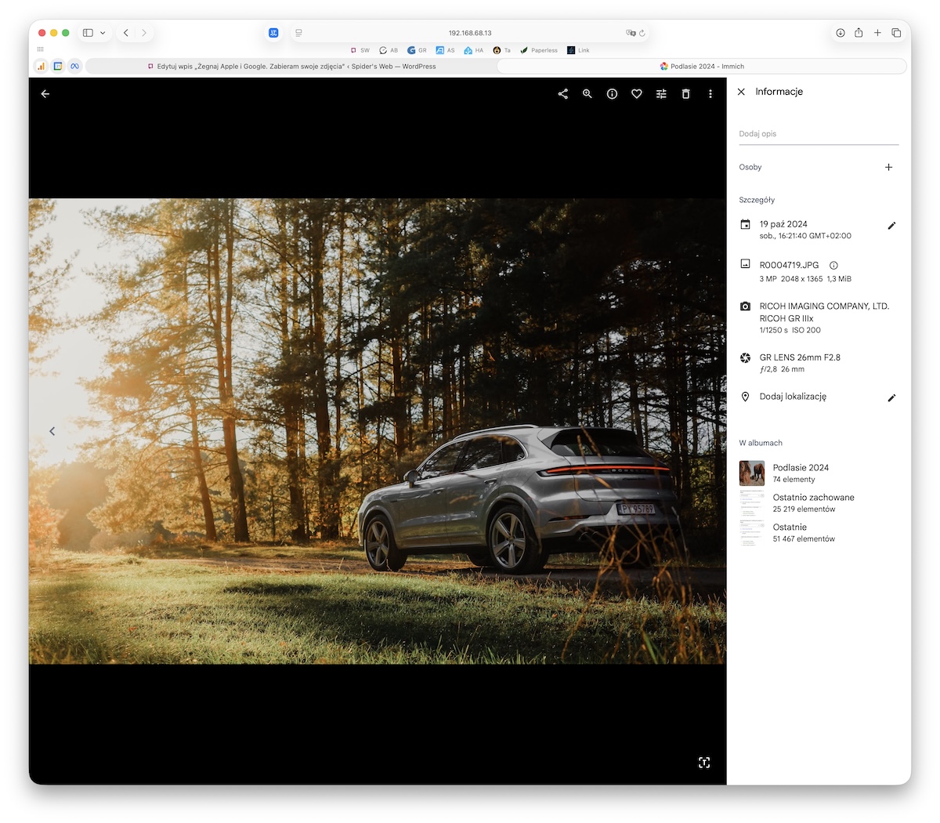Viewport: 940px width, 823px height.
Task: Toggle the info panel icon
Action: (612, 94)
